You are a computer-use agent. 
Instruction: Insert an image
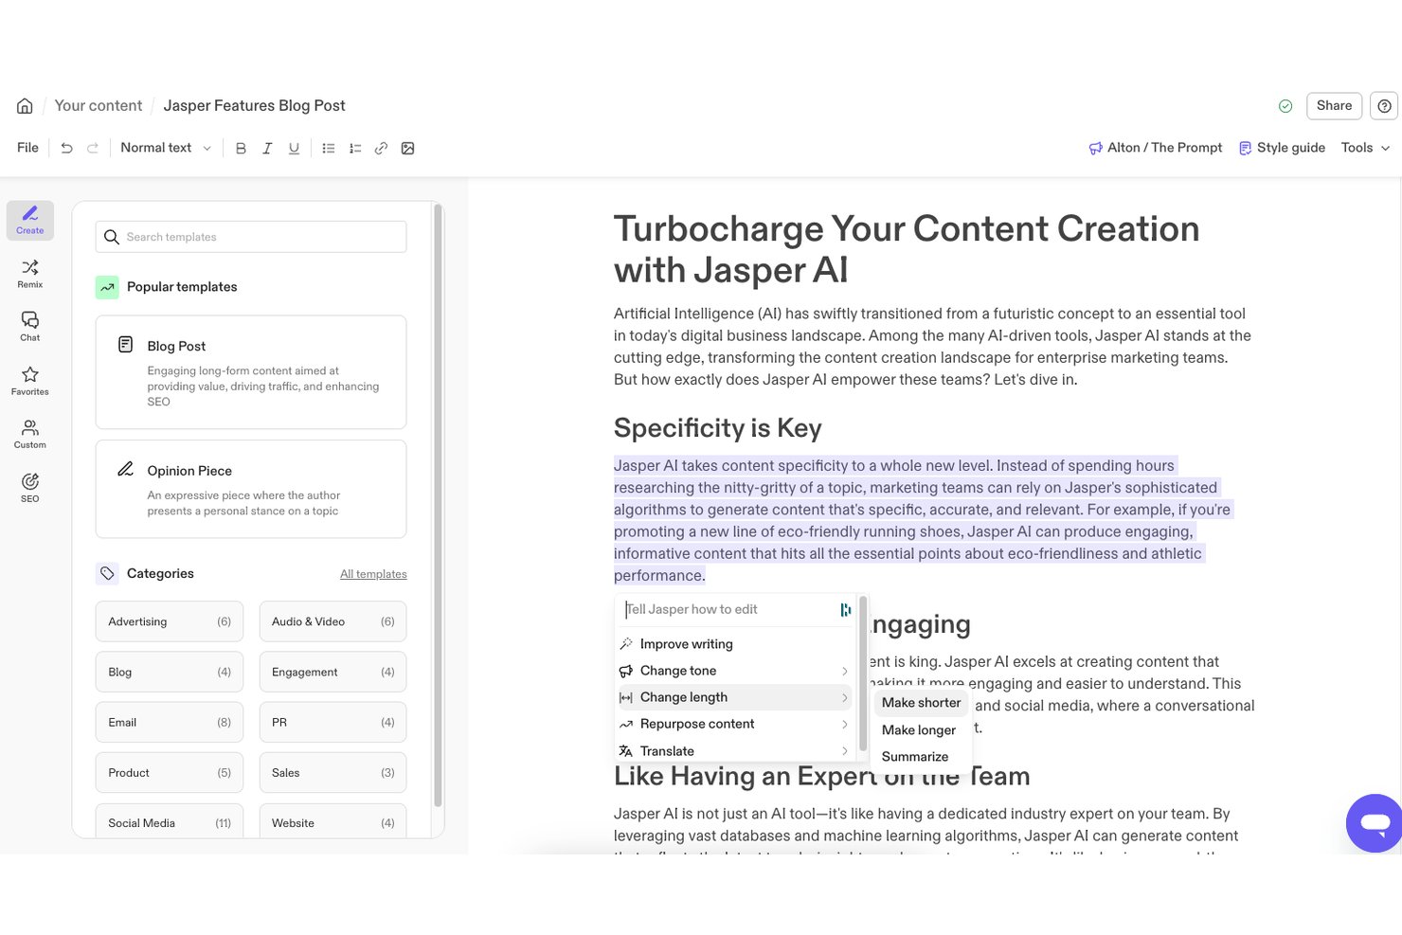click(x=407, y=148)
